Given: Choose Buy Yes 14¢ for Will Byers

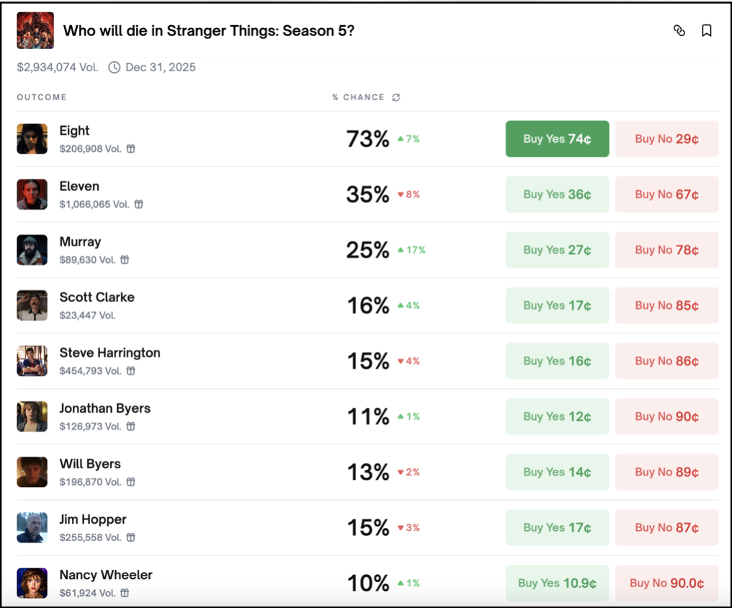Looking at the screenshot, I should (x=557, y=472).
